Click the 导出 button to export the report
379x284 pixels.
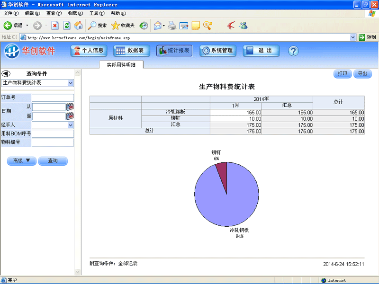point(362,74)
